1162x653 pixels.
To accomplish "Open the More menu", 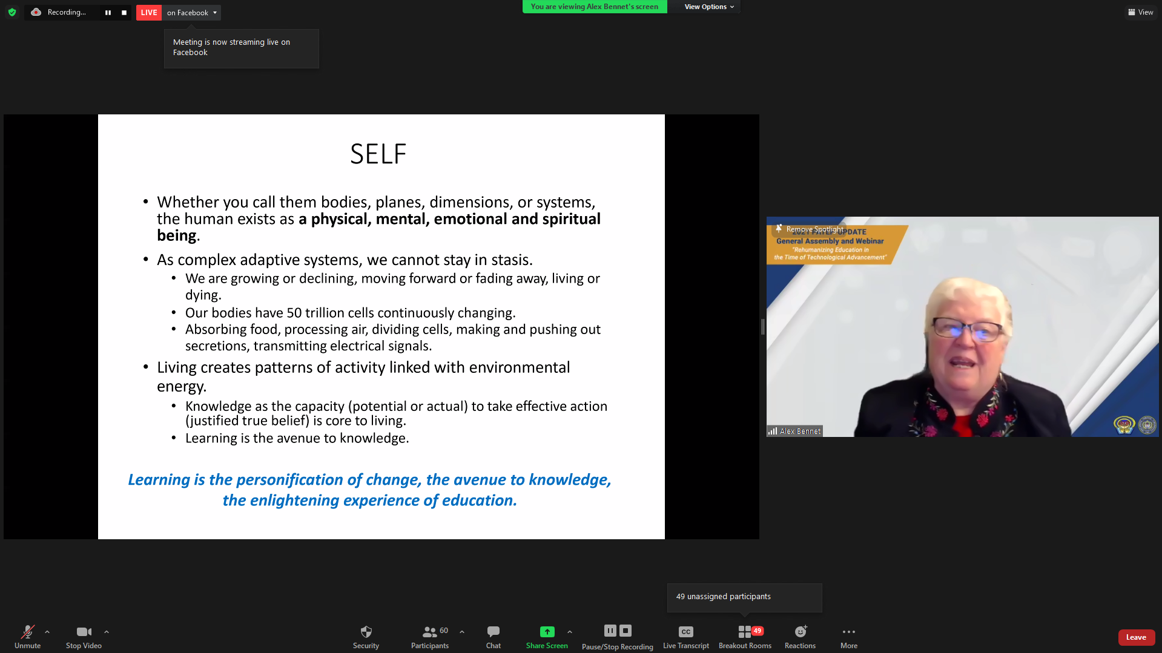I will (848, 632).
